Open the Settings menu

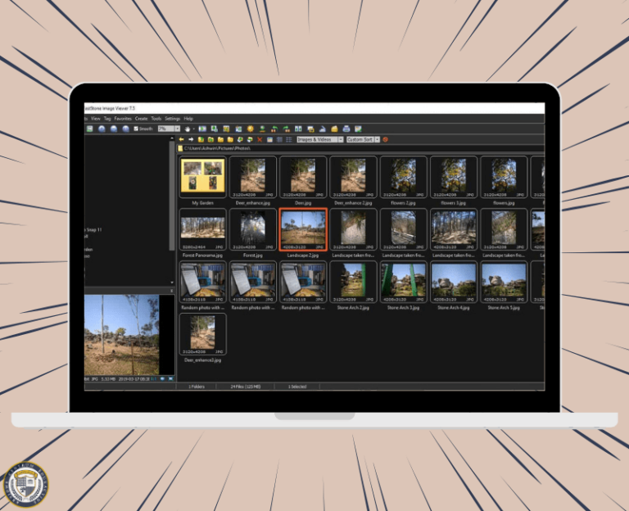click(173, 119)
